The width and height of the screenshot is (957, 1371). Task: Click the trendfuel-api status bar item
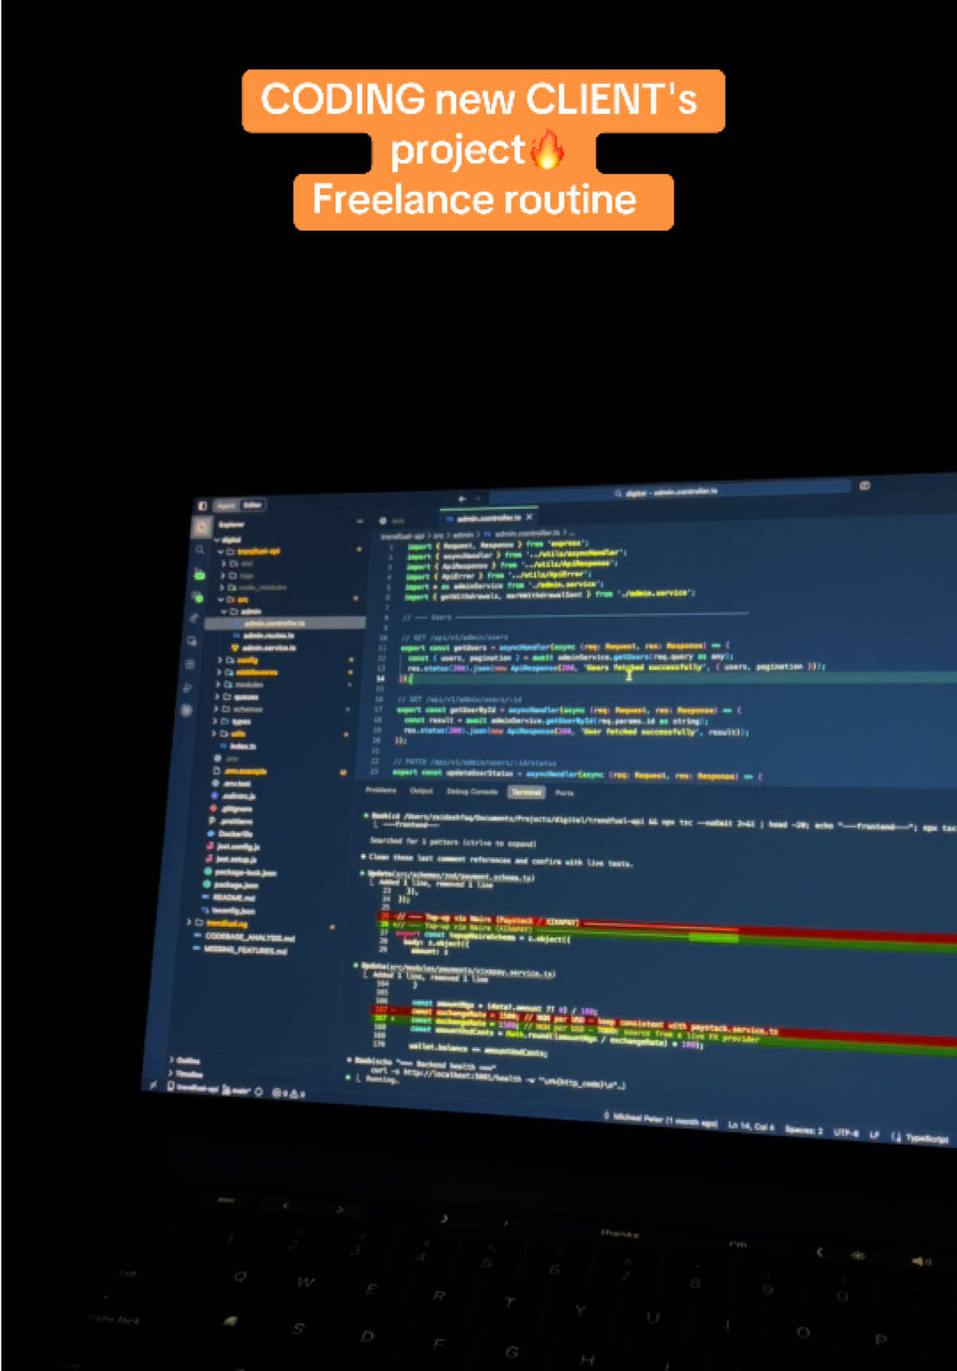[x=192, y=1087]
